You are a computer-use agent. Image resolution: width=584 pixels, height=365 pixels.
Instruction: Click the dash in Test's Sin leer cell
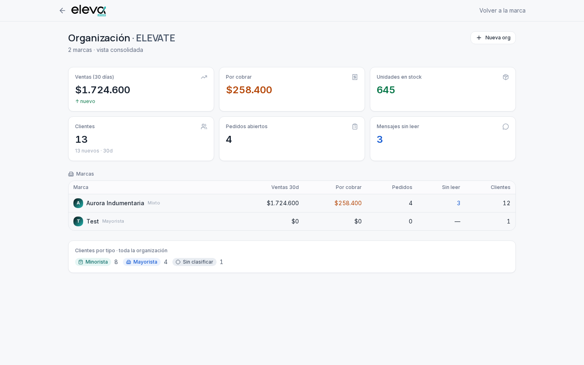(x=457, y=221)
